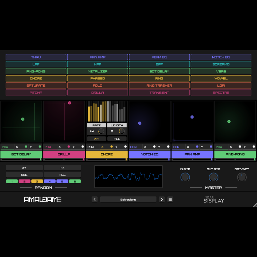257x257 pixels.
Task: Select DRILLA in the effect grid
Action: click(x=98, y=93)
